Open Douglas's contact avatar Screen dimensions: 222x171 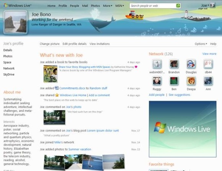(x=191, y=64)
